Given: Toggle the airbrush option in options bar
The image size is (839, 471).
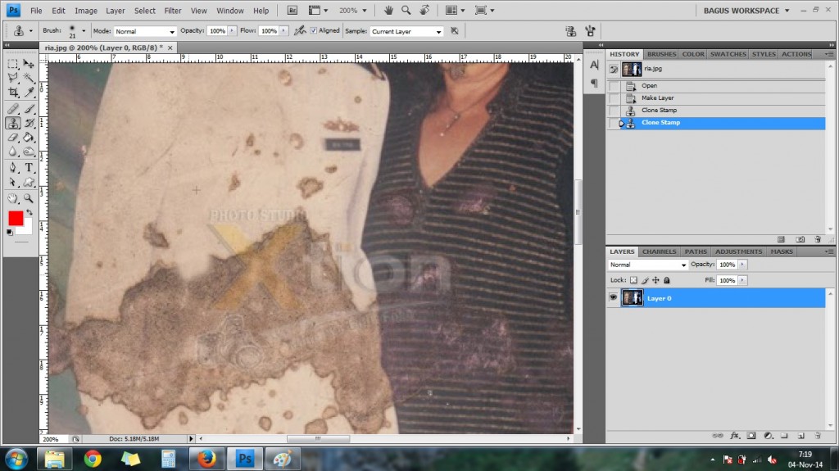Looking at the screenshot, I should tap(300, 31).
